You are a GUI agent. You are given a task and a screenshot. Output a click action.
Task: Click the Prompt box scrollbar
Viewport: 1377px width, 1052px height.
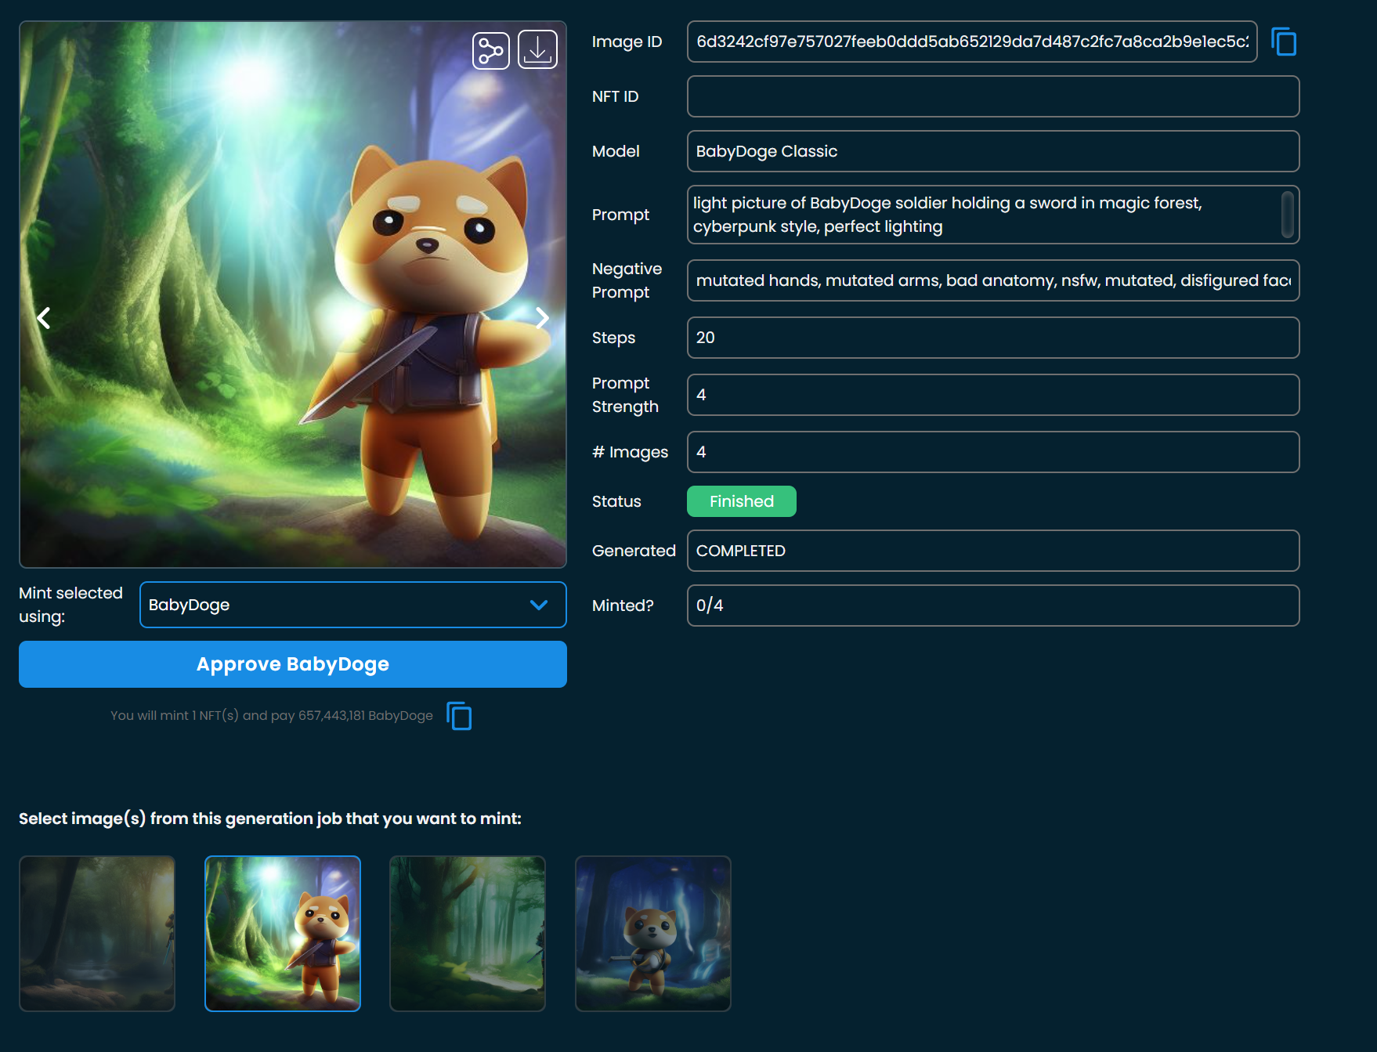pos(1287,215)
